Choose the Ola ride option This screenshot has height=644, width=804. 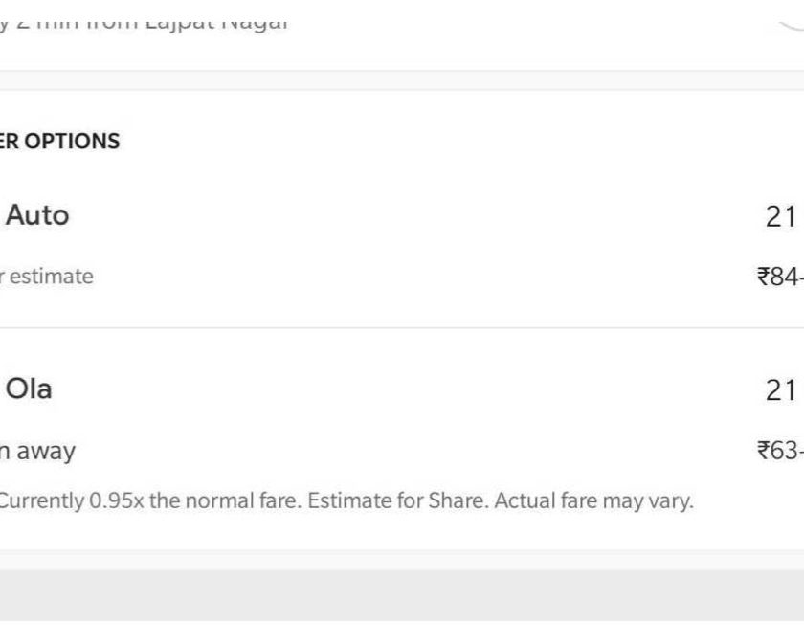click(29, 389)
